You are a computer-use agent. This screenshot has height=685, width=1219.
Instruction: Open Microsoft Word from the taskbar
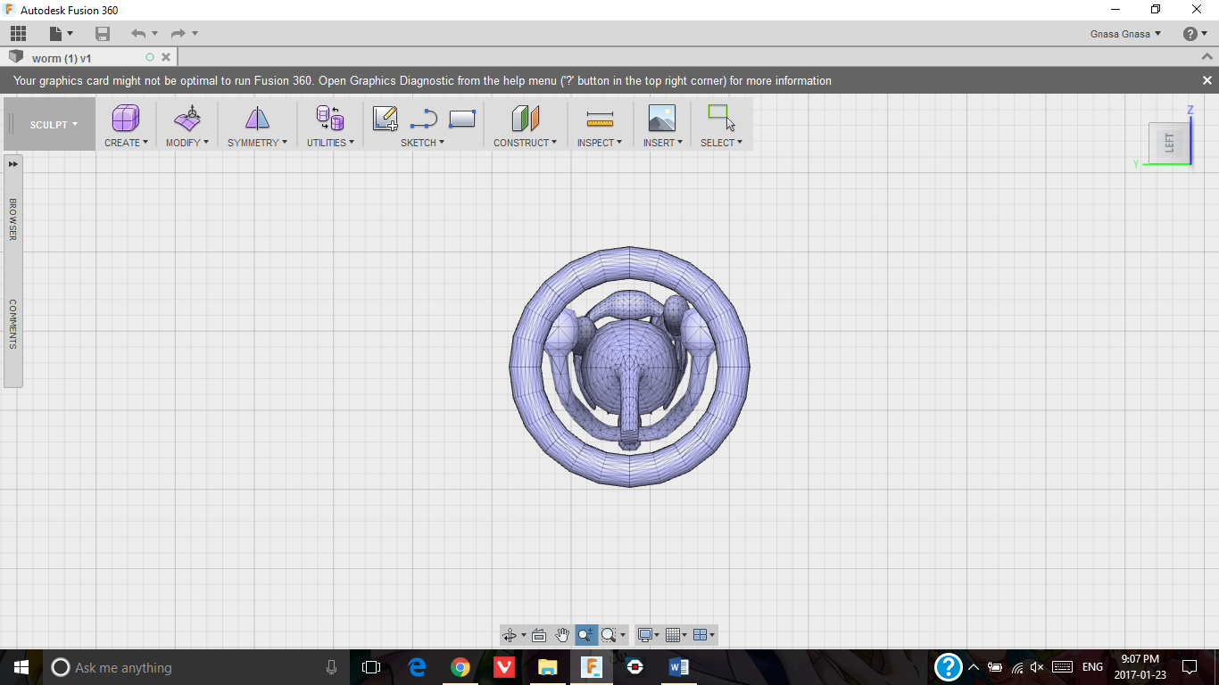tap(678, 667)
